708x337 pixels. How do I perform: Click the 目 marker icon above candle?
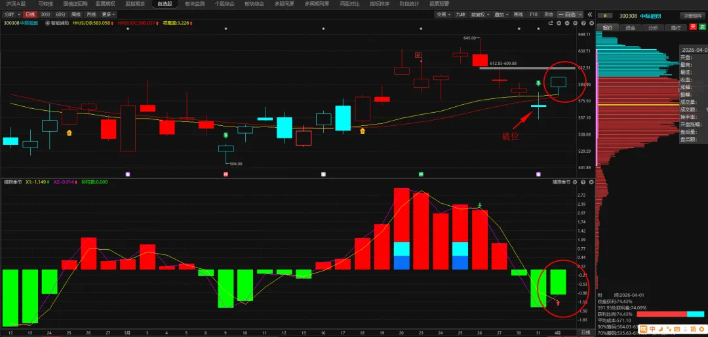(418, 55)
